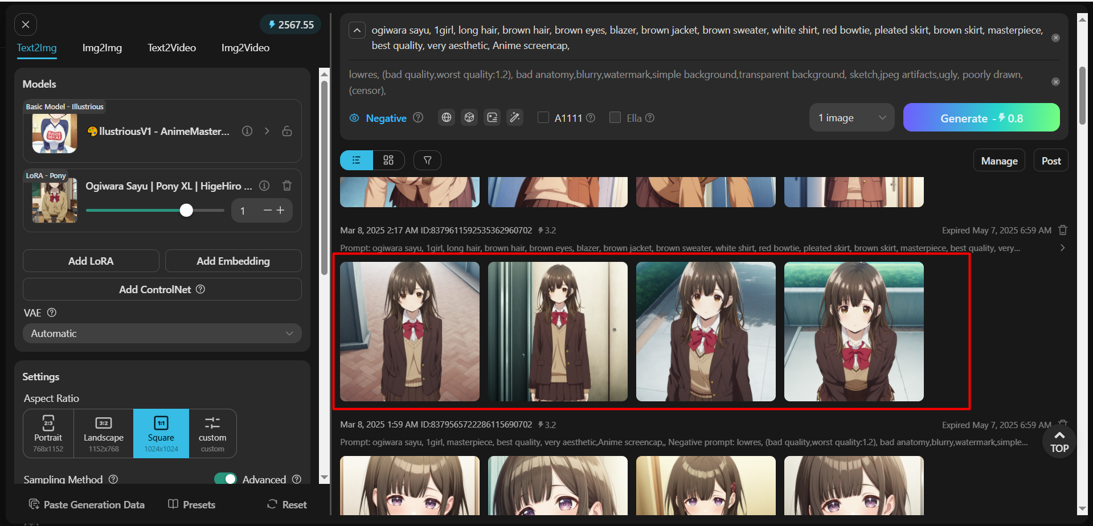
Task: Clear the positive prompt text
Action: (x=1055, y=38)
